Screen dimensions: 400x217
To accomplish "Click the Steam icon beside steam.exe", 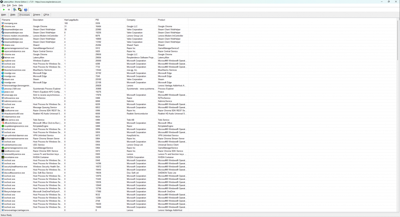I will (x=3, y=79).
